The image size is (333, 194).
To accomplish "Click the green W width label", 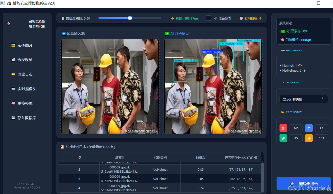I will click(283, 138).
